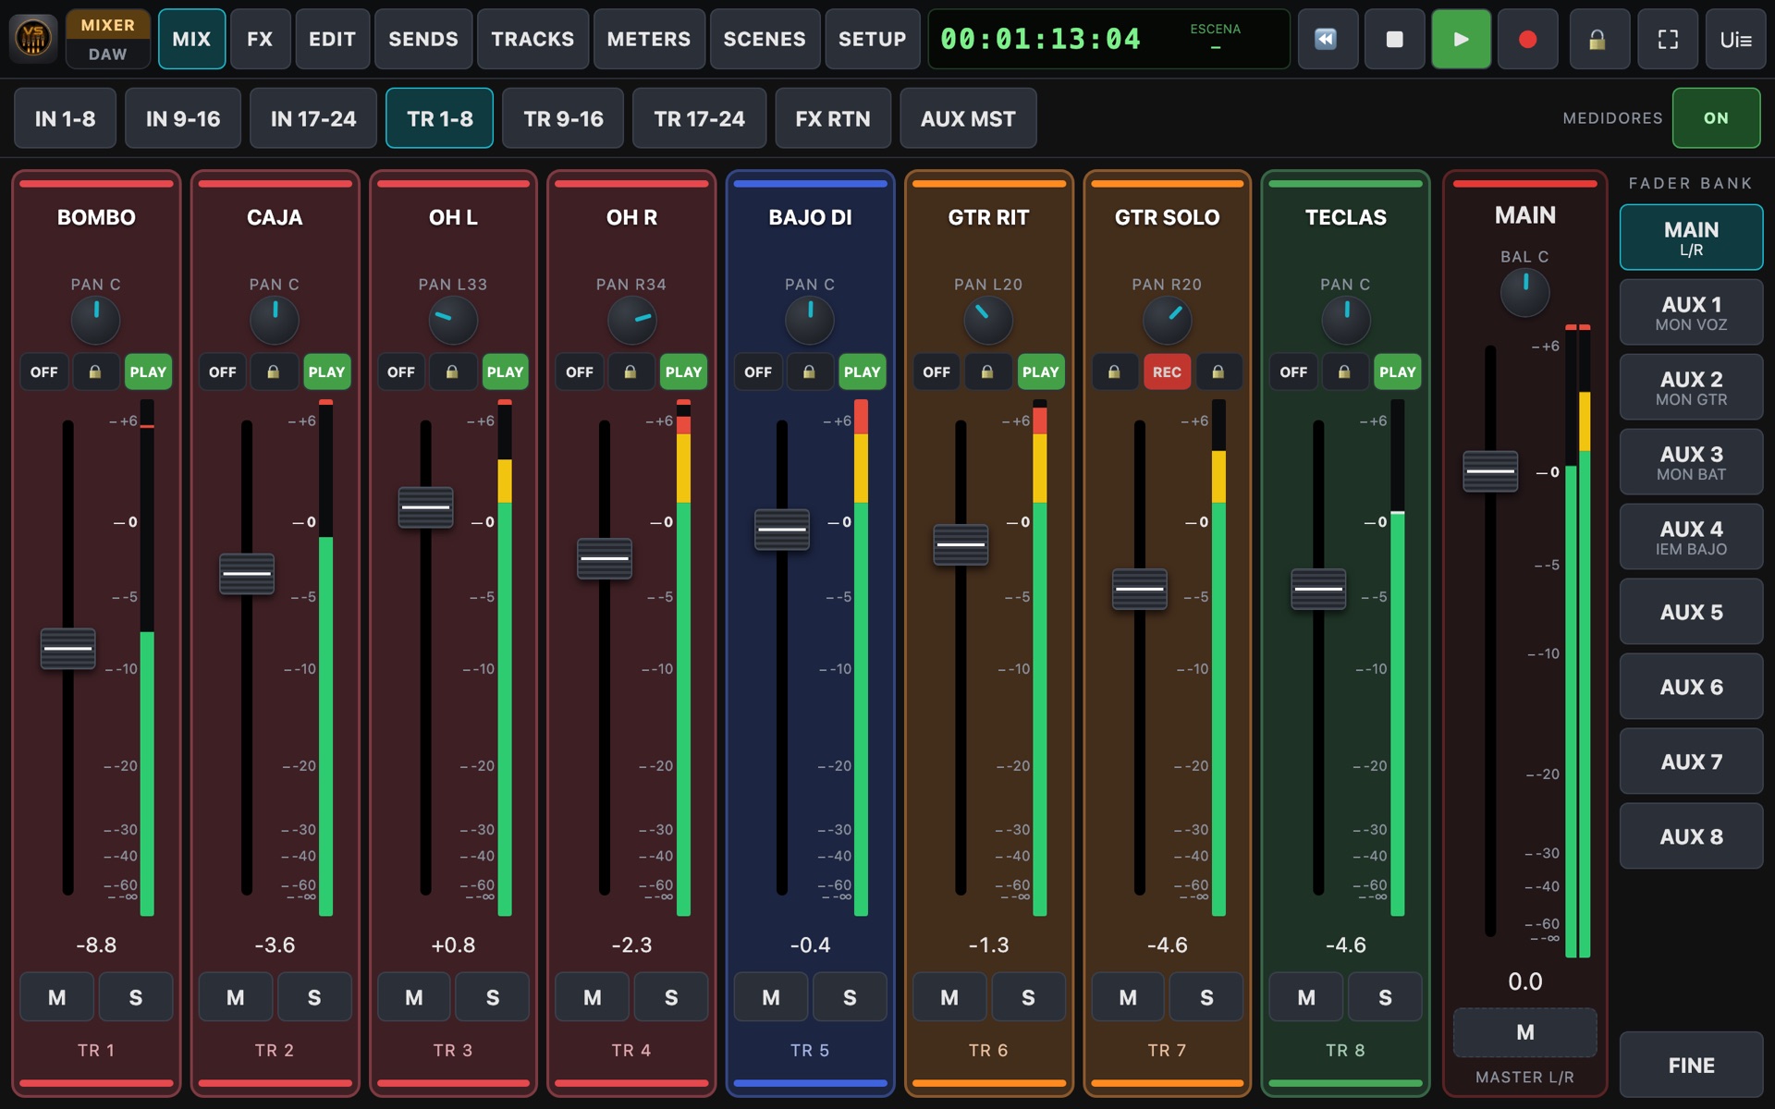Screen dimensions: 1775x1109
Task: Click the lock icon on OH L channel
Action: click(x=452, y=372)
